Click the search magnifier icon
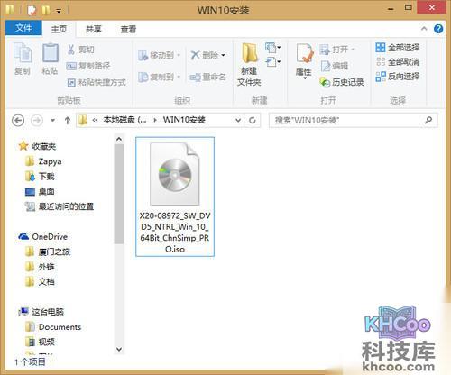Image resolution: width=451 pixels, height=375 pixels. (428, 120)
